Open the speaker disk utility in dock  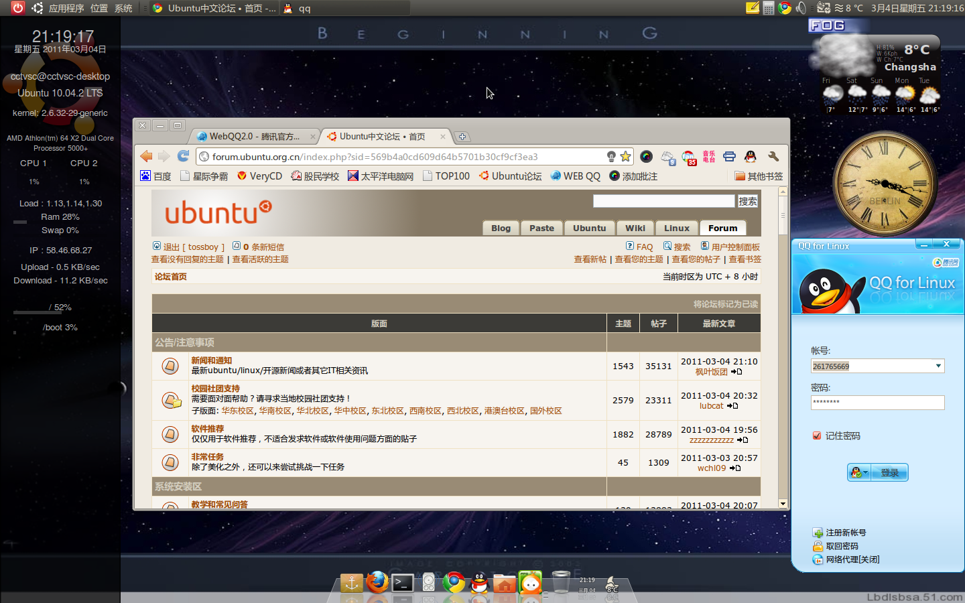[x=428, y=583]
